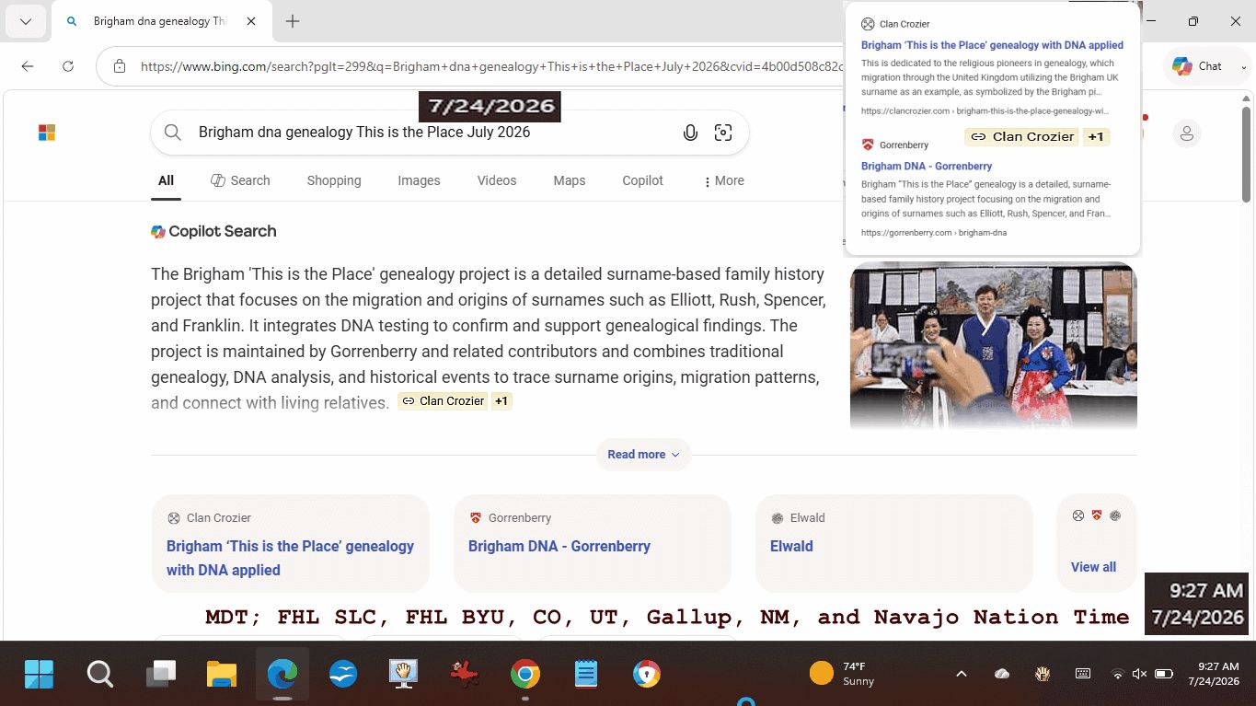The image size is (1256, 706).
Task: View site information lock icon
Action: (119, 66)
